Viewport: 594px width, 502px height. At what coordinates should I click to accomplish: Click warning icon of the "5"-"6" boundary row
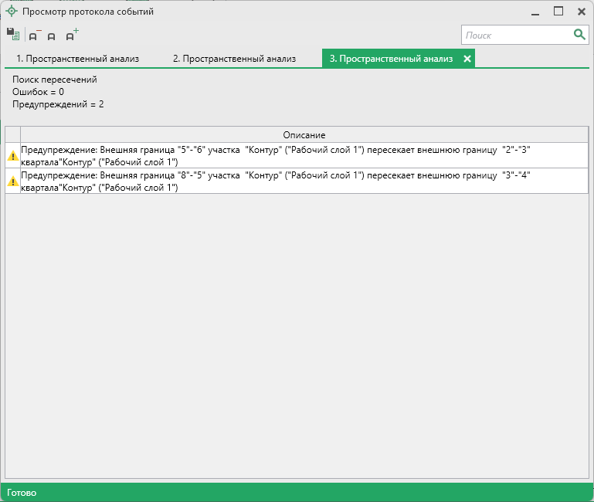pyautogui.click(x=12, y=156)
